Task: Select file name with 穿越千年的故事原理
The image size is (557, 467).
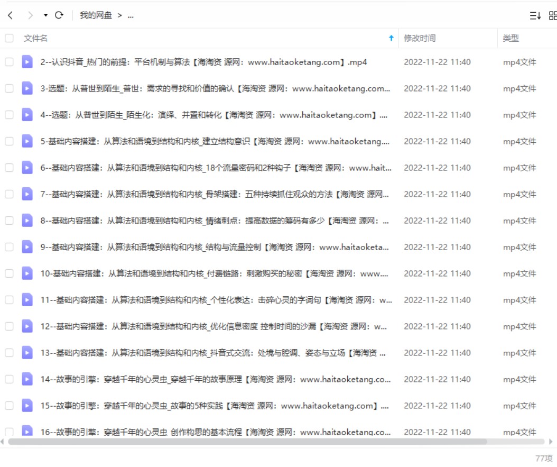Action: 215,379
